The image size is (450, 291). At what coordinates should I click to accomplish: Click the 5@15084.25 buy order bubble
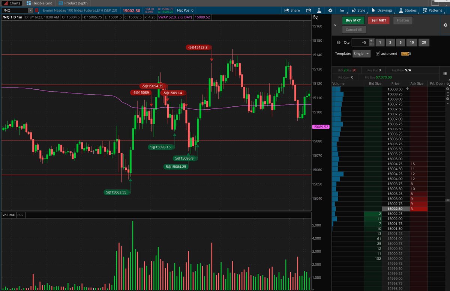click(x=176, y=166)
